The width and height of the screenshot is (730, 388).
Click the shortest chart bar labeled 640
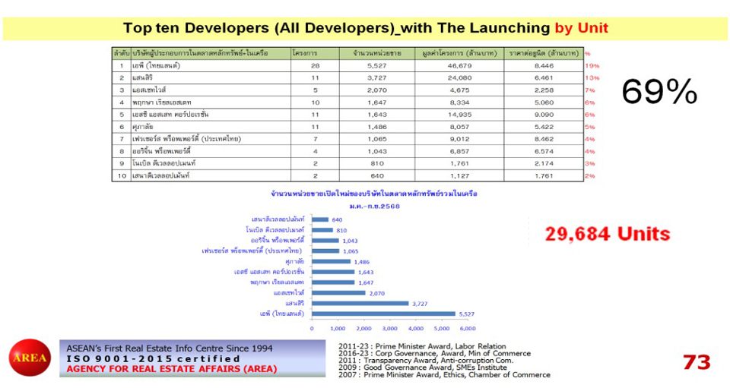(320, 219)
